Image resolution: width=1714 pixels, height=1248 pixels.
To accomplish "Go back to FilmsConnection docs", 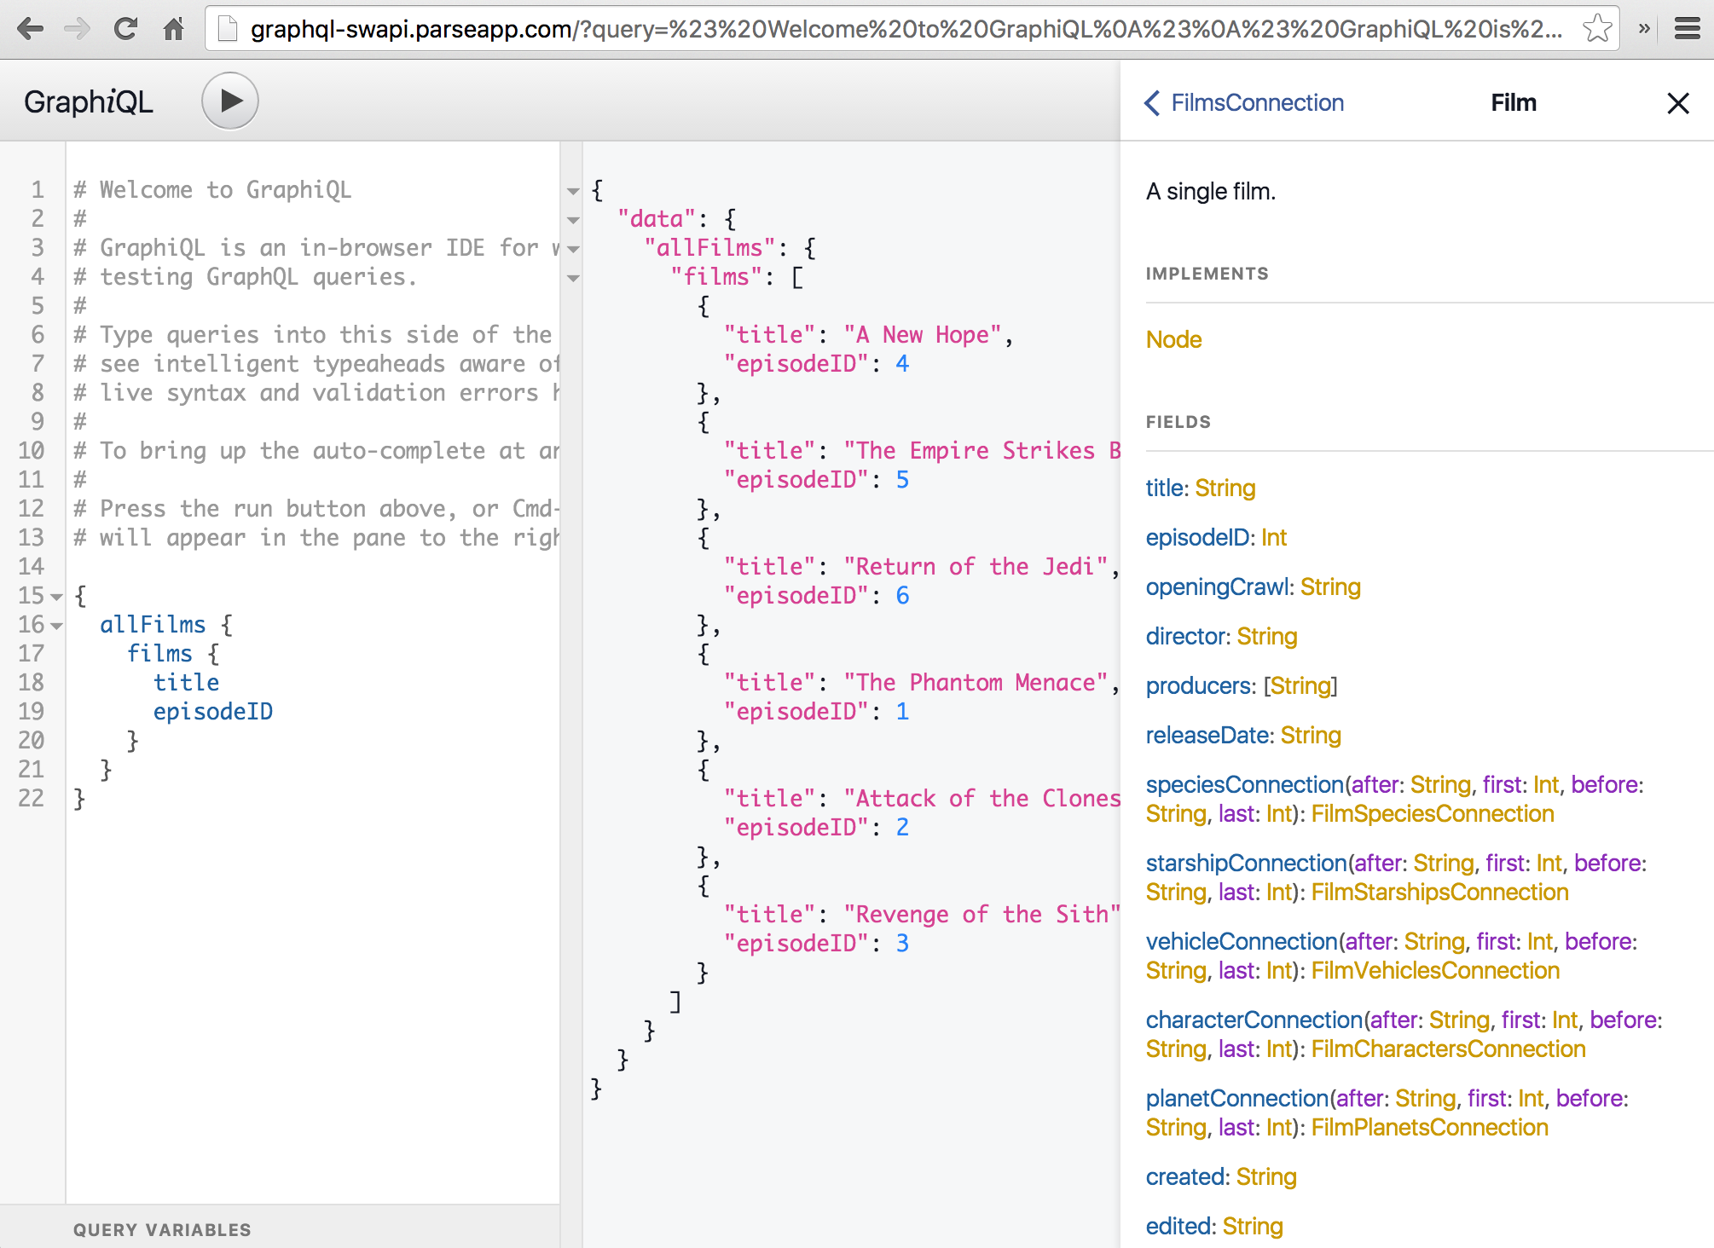I will tap(1244, 103).
